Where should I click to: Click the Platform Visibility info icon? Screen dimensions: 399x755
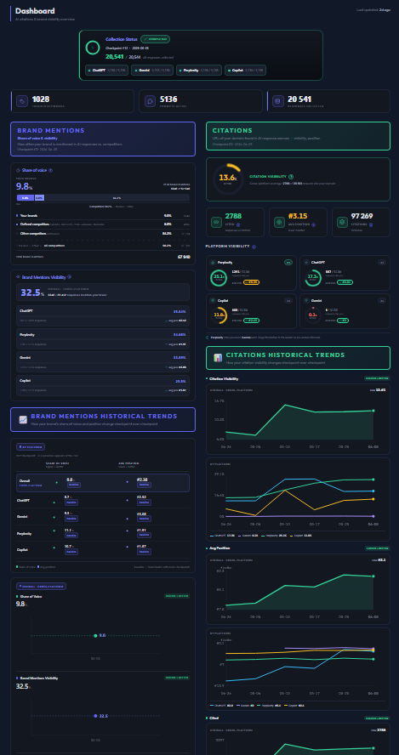point(254,247)
